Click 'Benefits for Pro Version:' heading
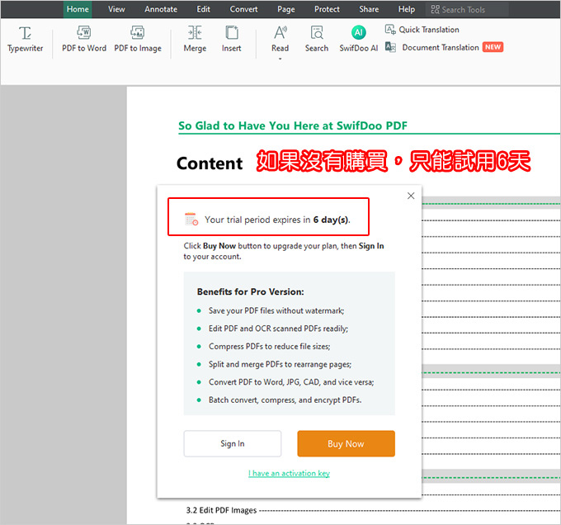The image size is (561, 525). pos(251,291)
